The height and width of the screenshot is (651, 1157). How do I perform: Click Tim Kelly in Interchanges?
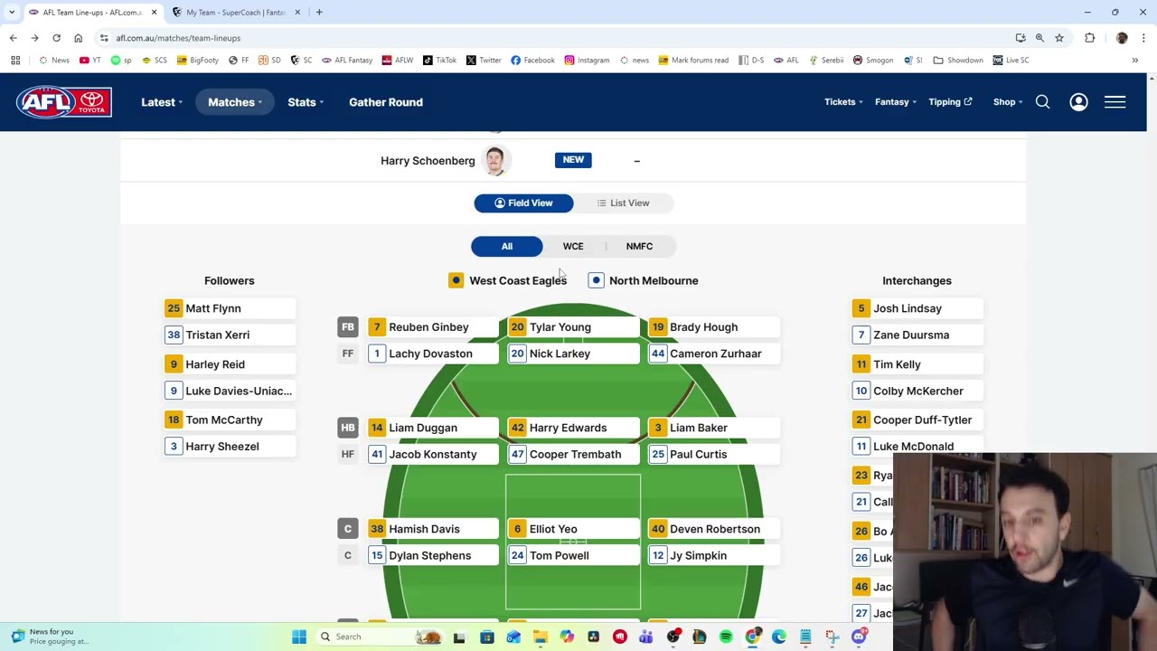917,364
